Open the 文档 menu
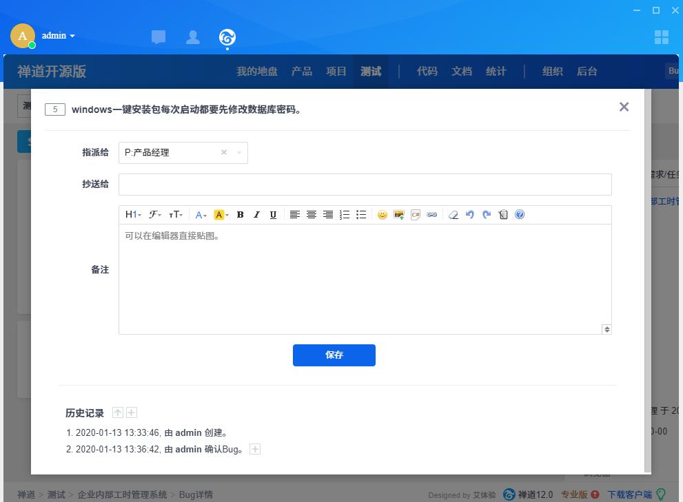Viewport: 683px width, 502px height. (x=462, y=72)
